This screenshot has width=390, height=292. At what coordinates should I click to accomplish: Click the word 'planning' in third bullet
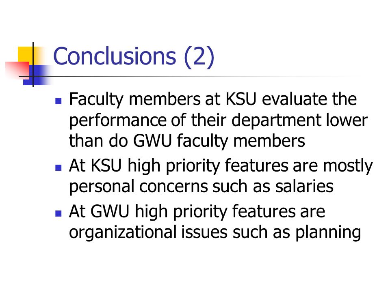(x=328, y=233)
